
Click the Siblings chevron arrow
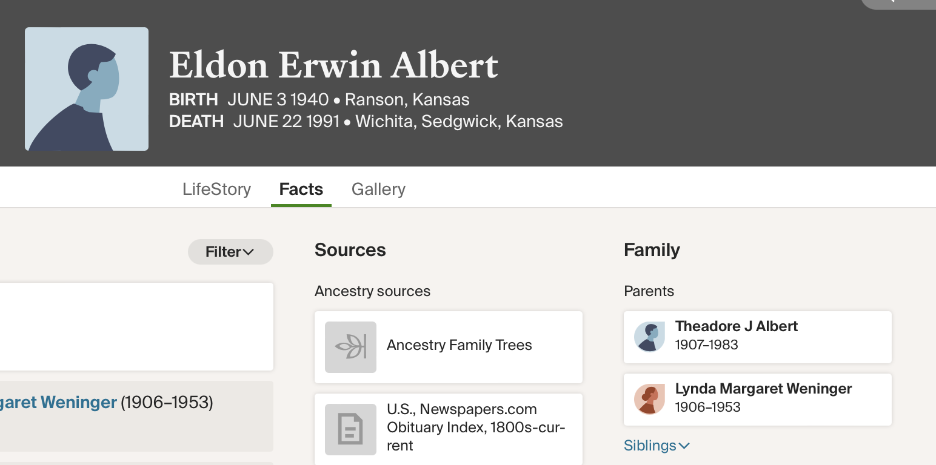point(684,446)
